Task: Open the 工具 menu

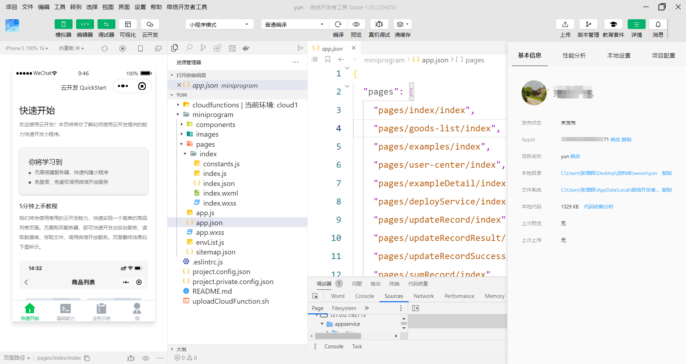Action: (60, 7)
